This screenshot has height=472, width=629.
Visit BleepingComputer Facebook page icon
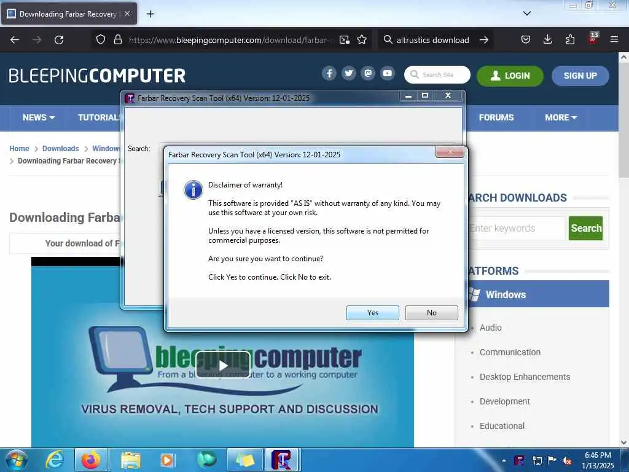[x=329, y=74]
